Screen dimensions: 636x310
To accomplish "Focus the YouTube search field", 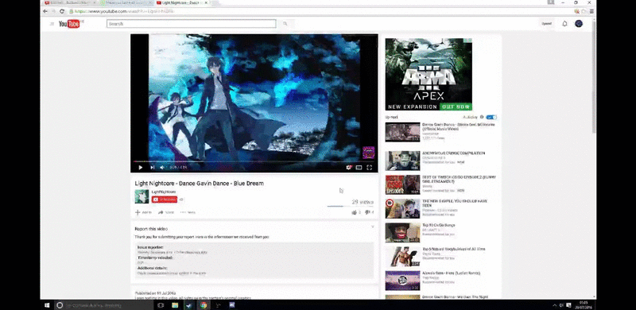I will coord(192,24).
